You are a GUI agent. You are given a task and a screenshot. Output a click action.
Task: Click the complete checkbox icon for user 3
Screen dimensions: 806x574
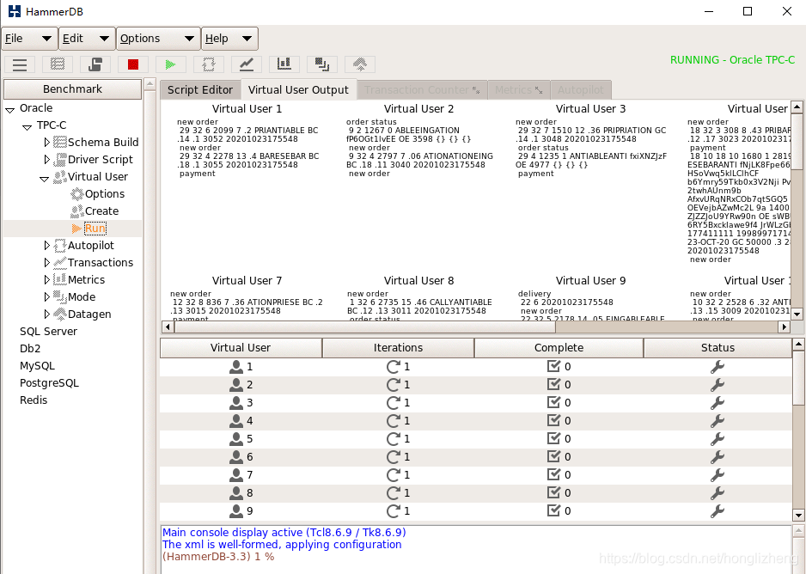[554, 402]
